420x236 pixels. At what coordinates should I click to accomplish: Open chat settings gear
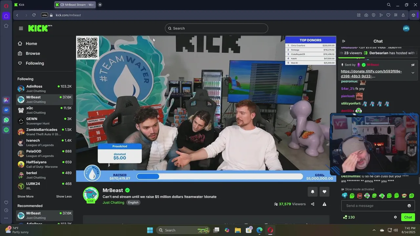(395, 217)
